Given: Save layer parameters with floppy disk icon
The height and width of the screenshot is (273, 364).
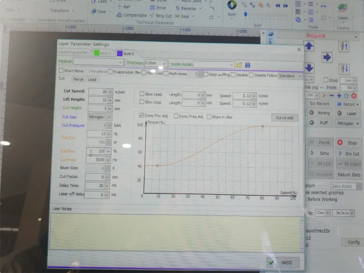Looking at the screenshot, I should [x=248, y=65].
